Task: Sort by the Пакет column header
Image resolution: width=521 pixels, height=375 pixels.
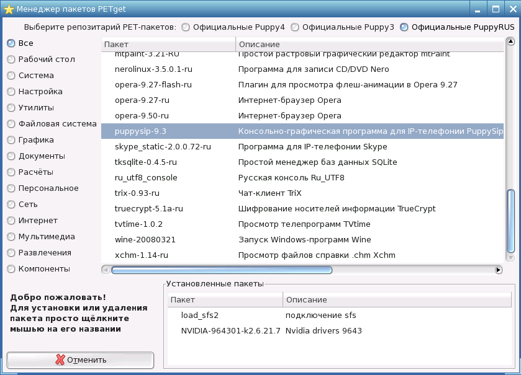Action: click(168, 45)
